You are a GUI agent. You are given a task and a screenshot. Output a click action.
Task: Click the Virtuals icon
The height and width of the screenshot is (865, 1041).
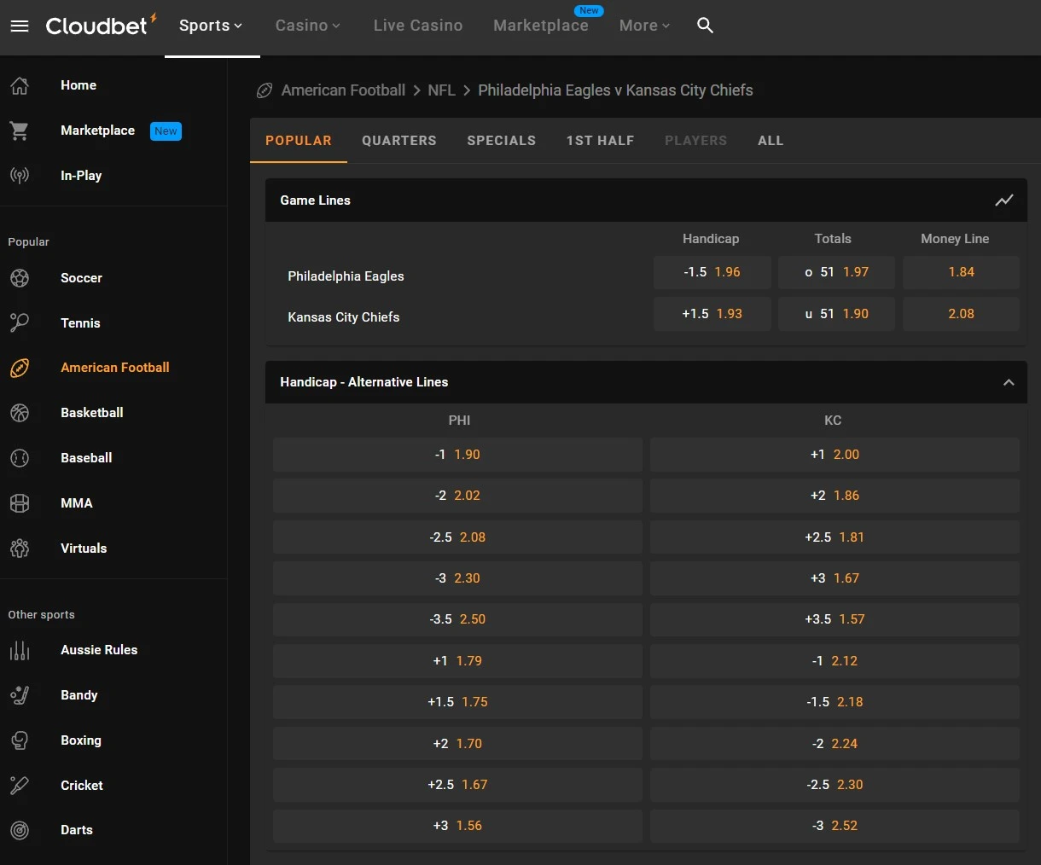(x=20, y=549)
